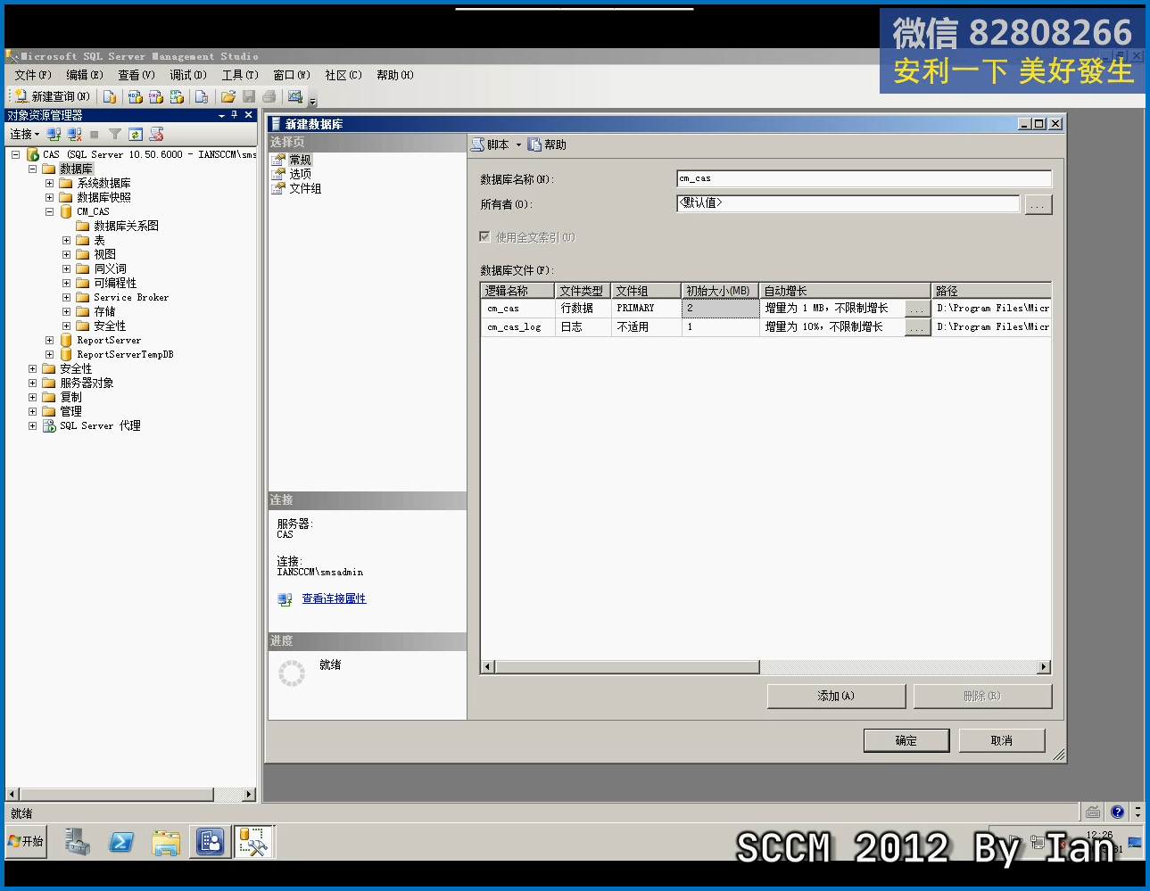Expand the Service Broker node
Viewport: 1150px width, 891px height.
coord(66,297)
